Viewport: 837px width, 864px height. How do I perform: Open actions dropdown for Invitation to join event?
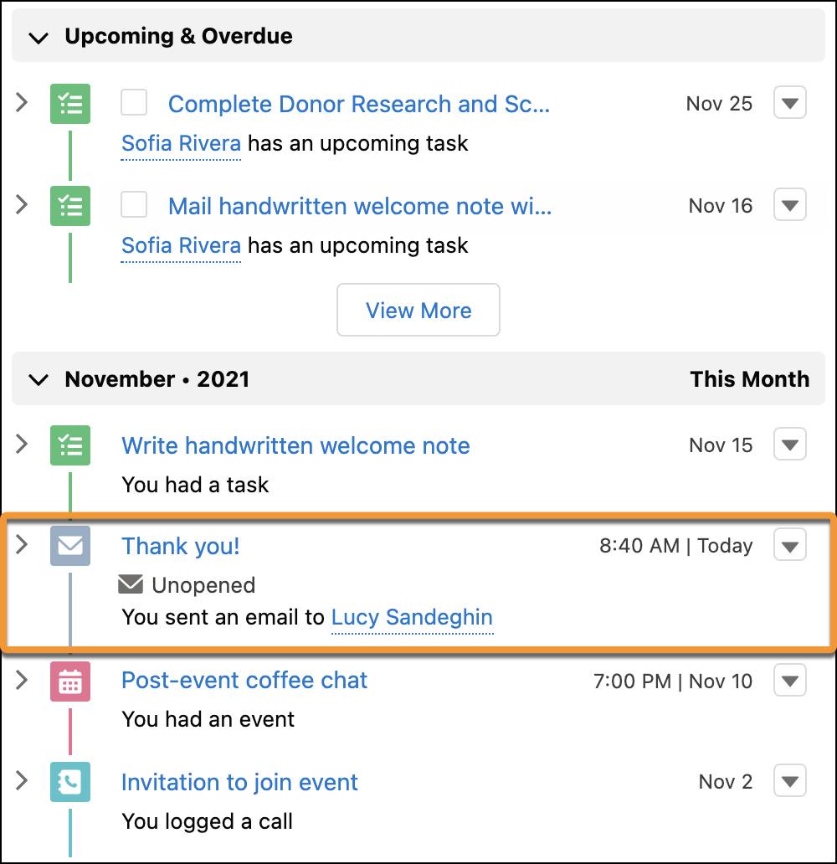click(788, 782)
